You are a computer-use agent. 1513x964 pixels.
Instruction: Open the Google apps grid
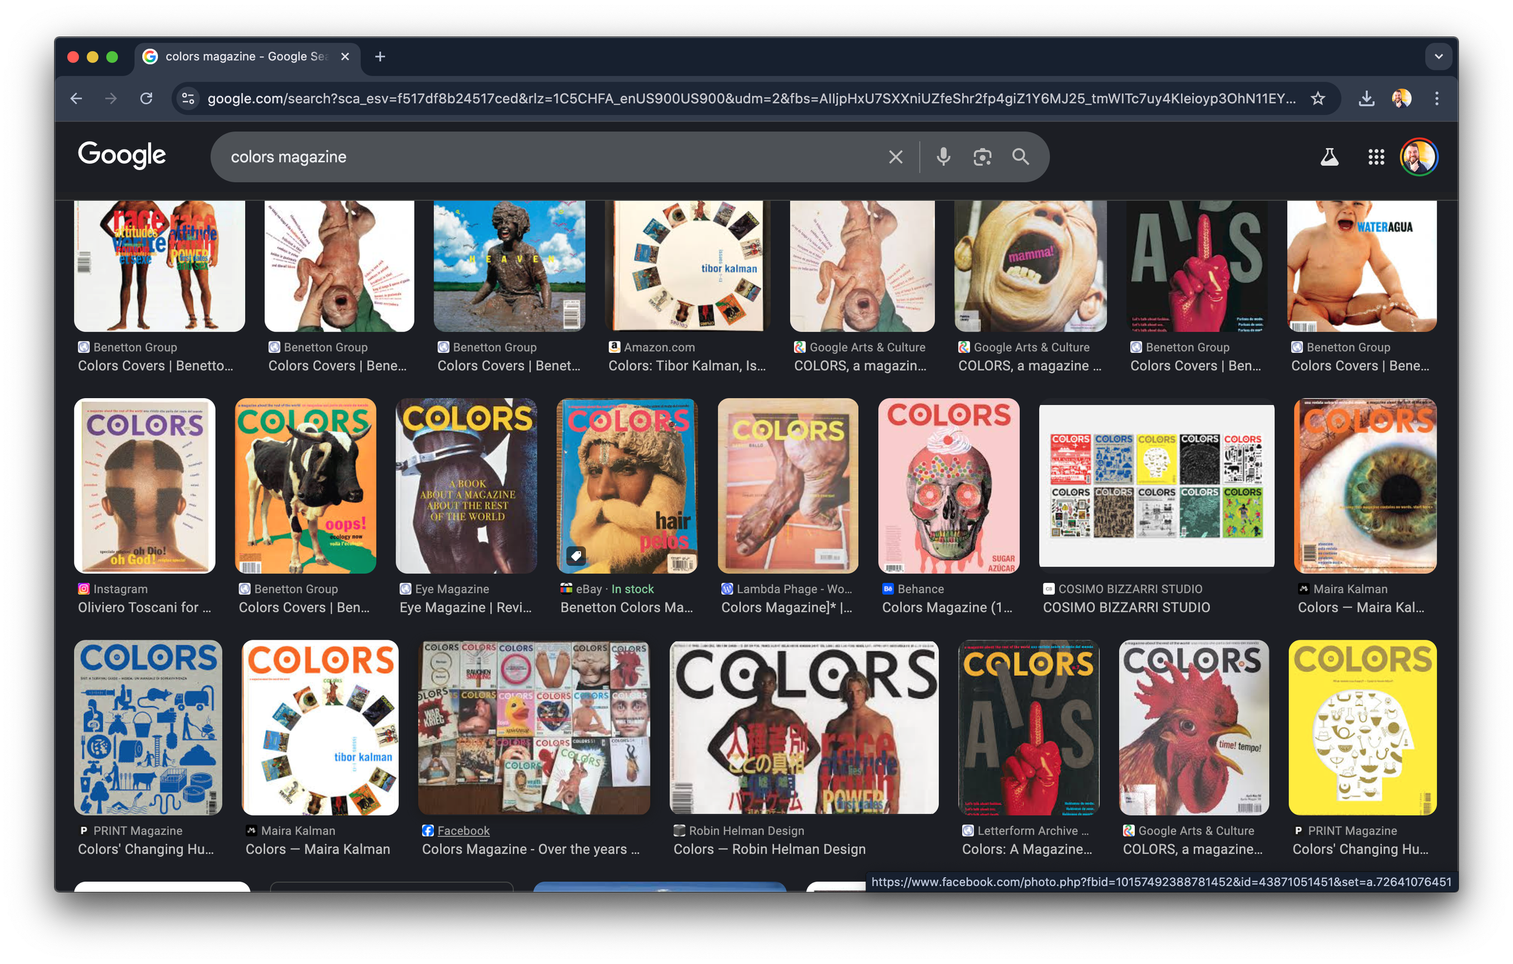pyautogui.click(x=1376, y=157)
